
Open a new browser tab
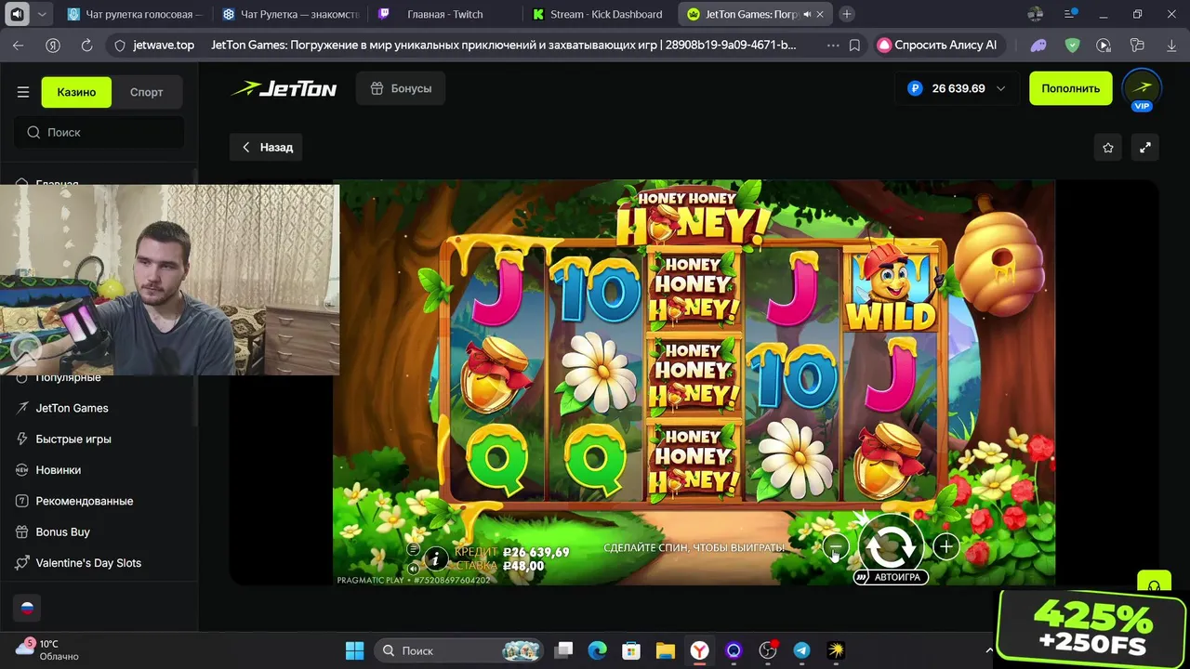[846, 14]
